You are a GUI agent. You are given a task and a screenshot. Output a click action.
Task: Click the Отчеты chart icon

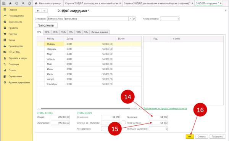pos(5,70)
